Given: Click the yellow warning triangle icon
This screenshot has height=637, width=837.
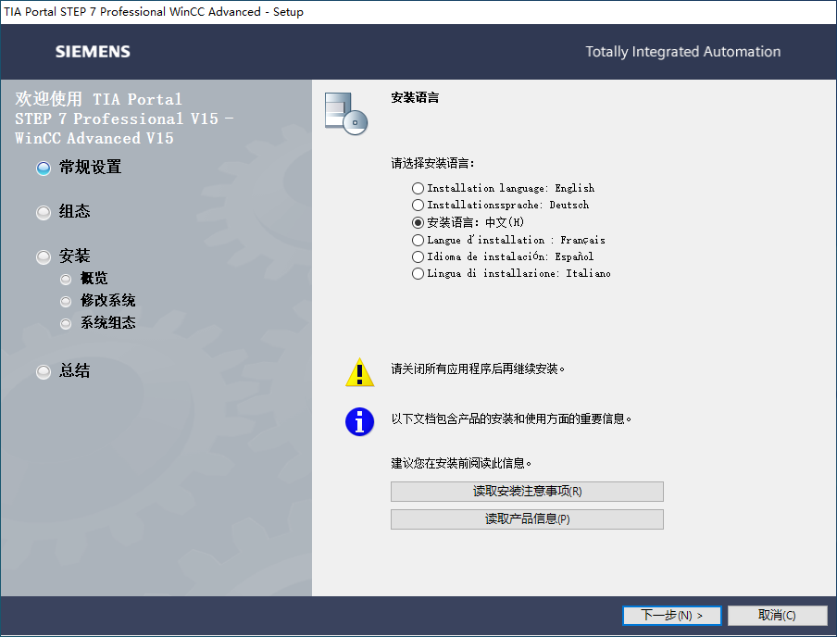Looking at the screenshot, I should click(360, 372).
